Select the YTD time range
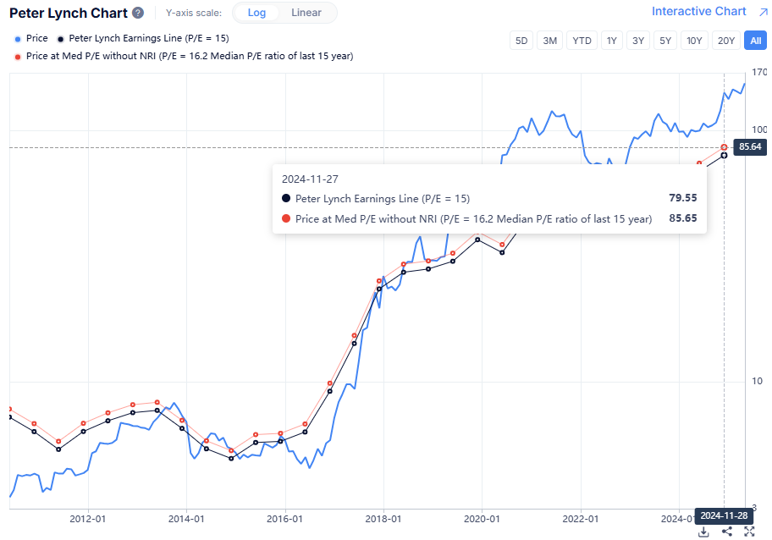This screenshot has width=772, height=540. pos(582,41)
